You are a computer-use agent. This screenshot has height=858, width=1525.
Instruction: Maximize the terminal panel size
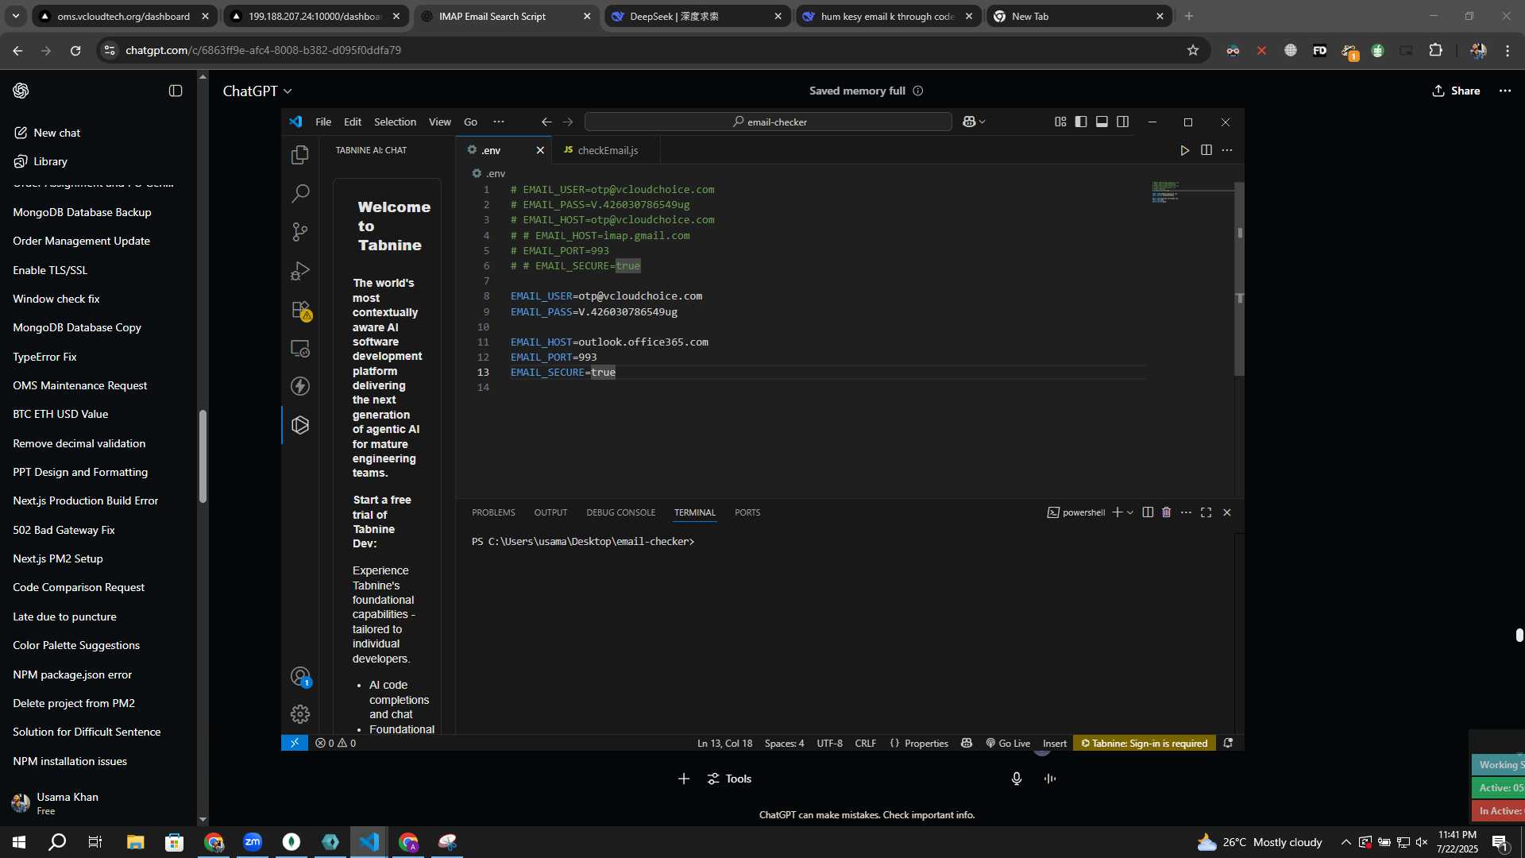1206,512
